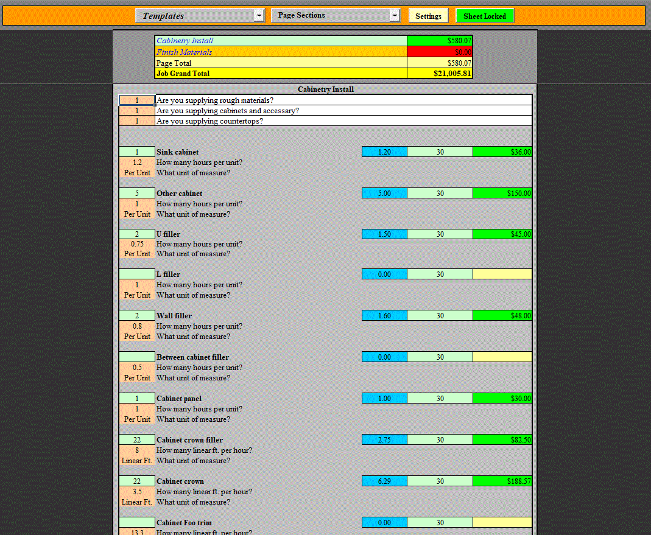The height and width of the screenshot is (535, 651).
Task: Select the Cabinet panel rate cell showing 30
Action: tap(440, 398)
